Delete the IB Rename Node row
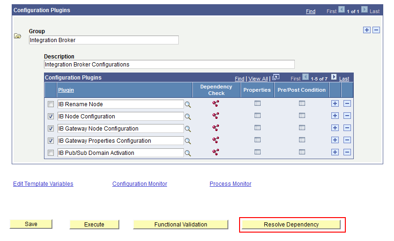The height and width of the screenshot is (241, 394). coord(347,103)
